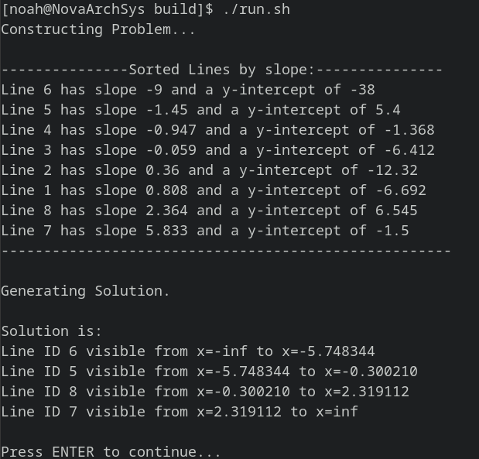Click the dashed separator below the sorted lines
479x459 pixels.
point(226,251)
